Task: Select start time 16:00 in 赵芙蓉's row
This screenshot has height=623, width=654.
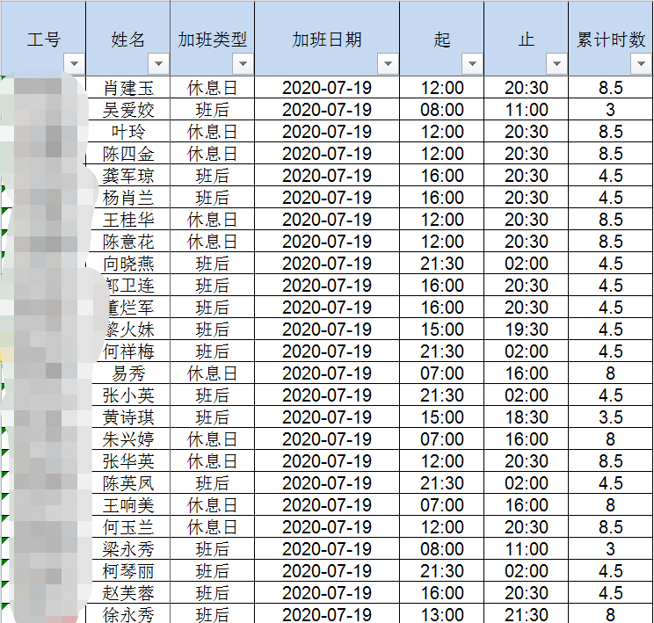Action: (441, 593)
